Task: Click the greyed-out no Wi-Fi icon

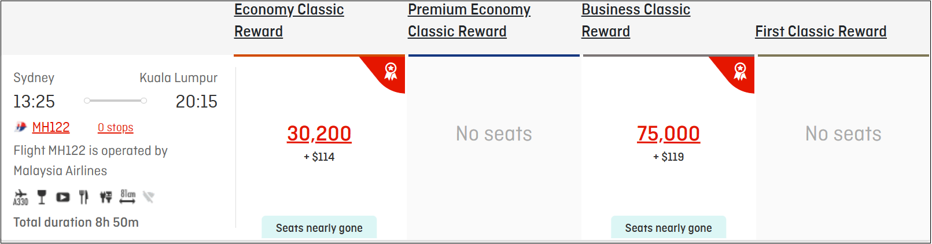Action: pos(149,198)
